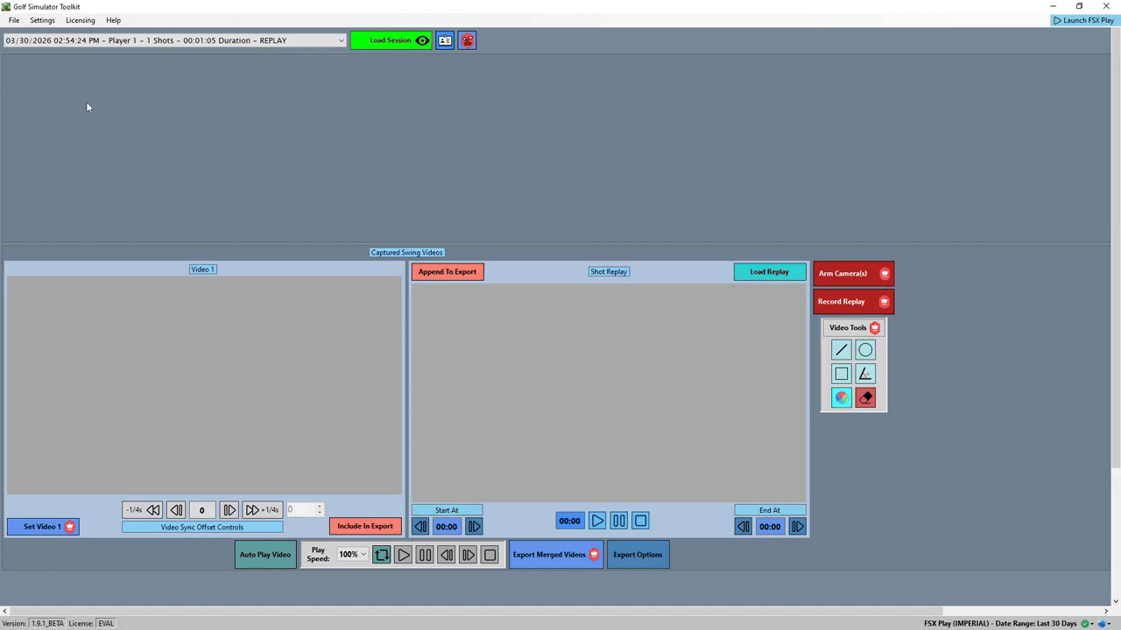Image resolution: width=1121 pixels, height=630 pixels.
Task: Click the red face icon in top toolbar
Action: tap(467, 40)
